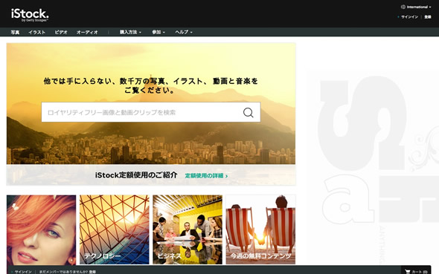The width and height of the screenshot is (439, 274).
Task: Open the イラスト navigation item
Action: click(36, 32)
